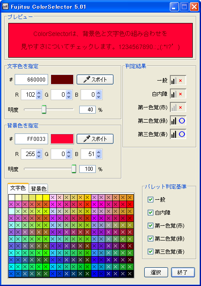The width and height of the screenshot is (201, 286).
Task: Click the background 明度 percent field showing 100
Action: point(88,169)
